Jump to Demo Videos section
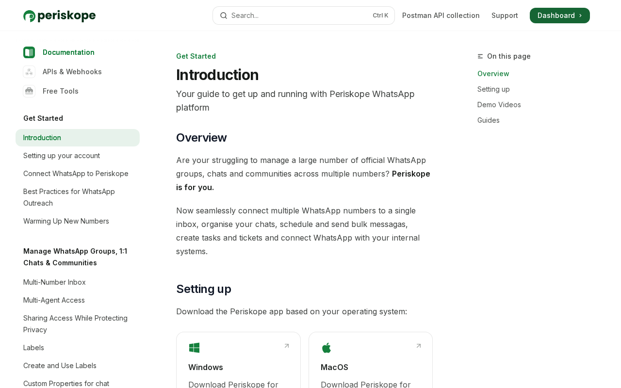621x388 pixels. (x=499, y=105)
